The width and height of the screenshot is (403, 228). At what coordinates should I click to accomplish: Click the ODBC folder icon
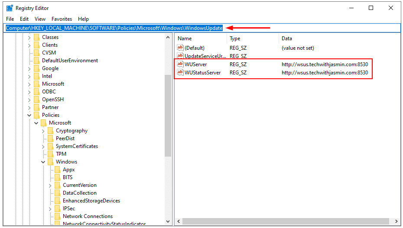pos(37,92)
